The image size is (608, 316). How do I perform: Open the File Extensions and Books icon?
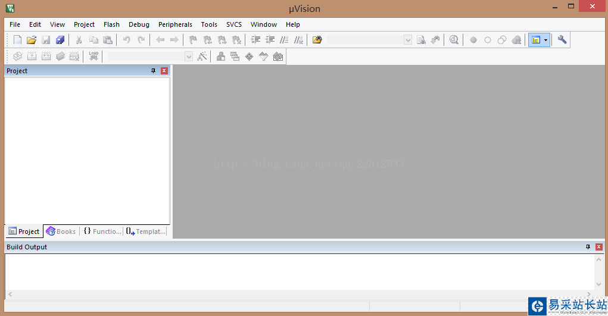(x=221, y=56)
